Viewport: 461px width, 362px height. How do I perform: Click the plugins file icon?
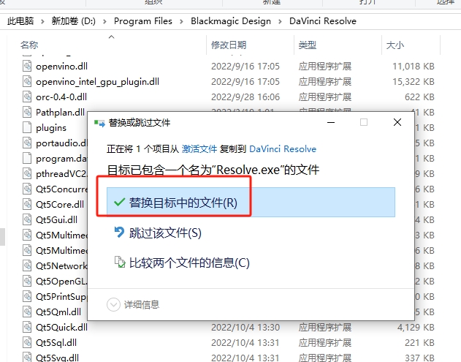(x=28, y=127)
